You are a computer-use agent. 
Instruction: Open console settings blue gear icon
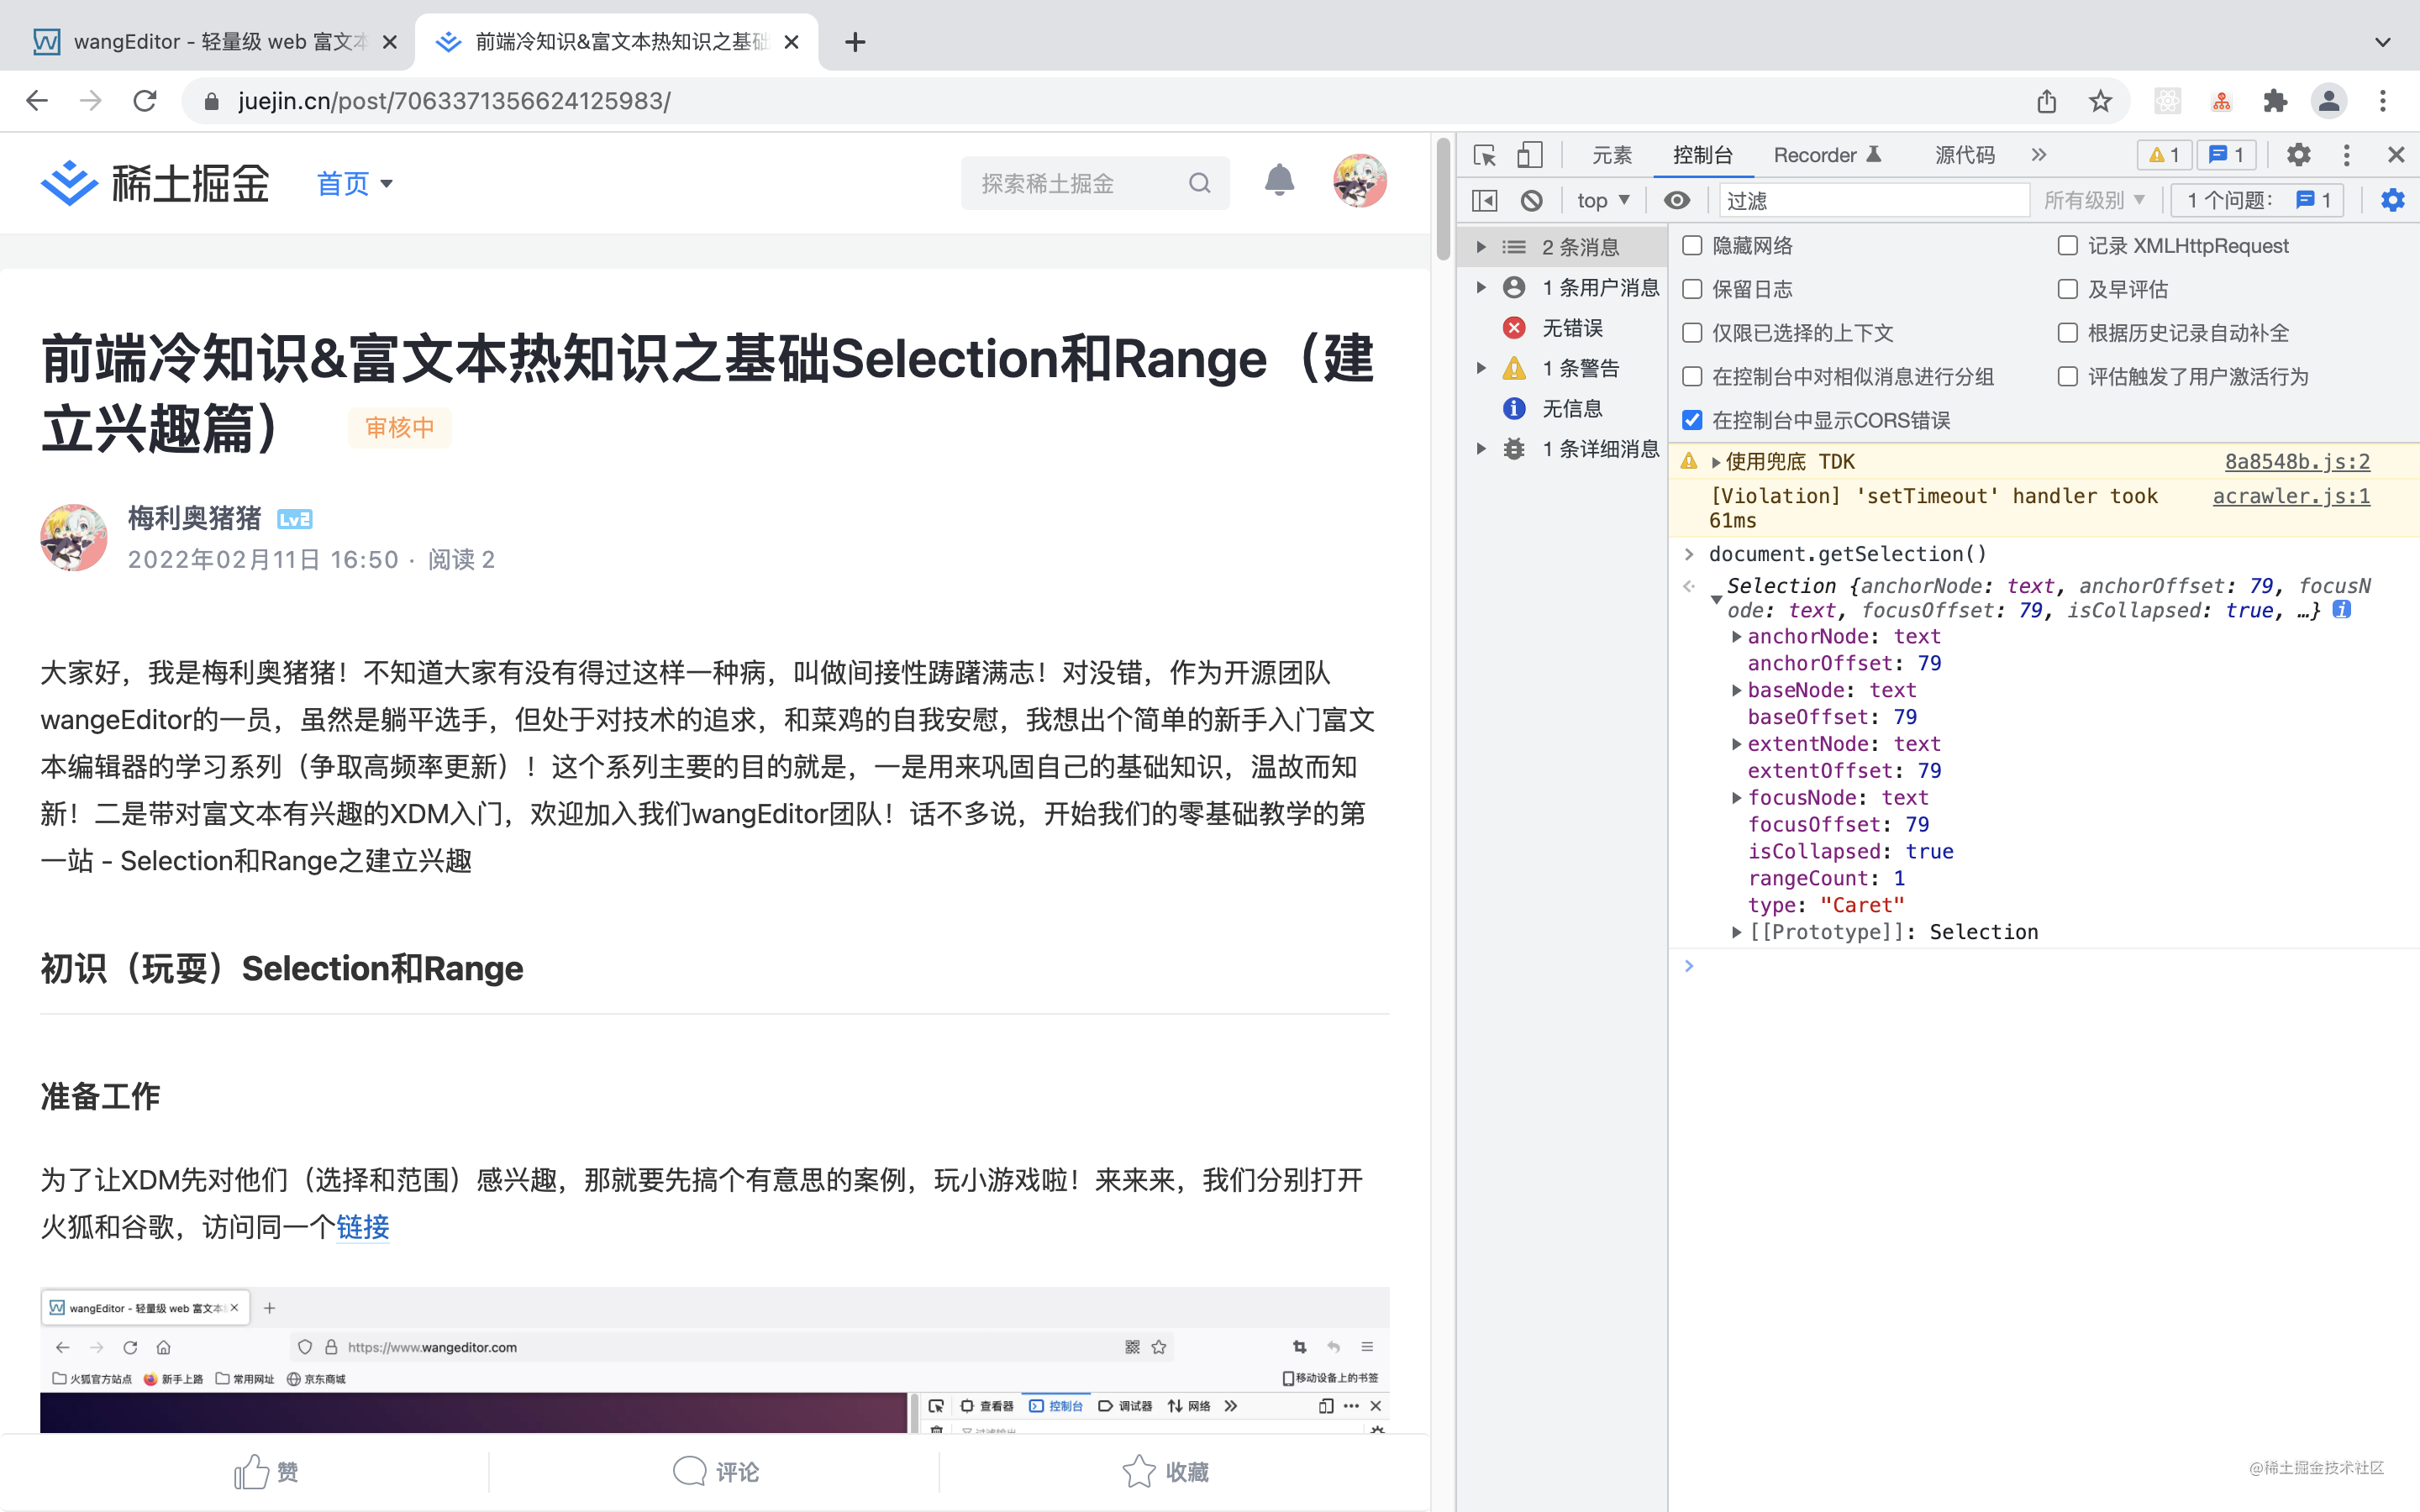(x=2392, y=201)
